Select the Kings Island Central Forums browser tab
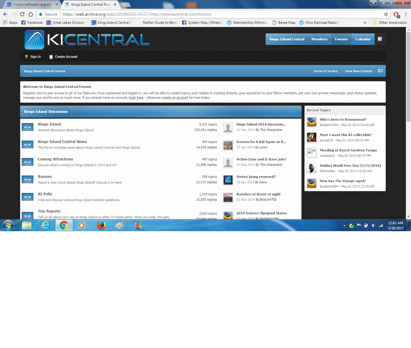 91,5
